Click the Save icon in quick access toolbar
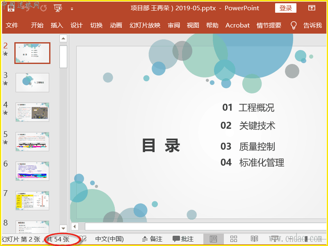The image size is (328, 246). (x=11, y=8)
